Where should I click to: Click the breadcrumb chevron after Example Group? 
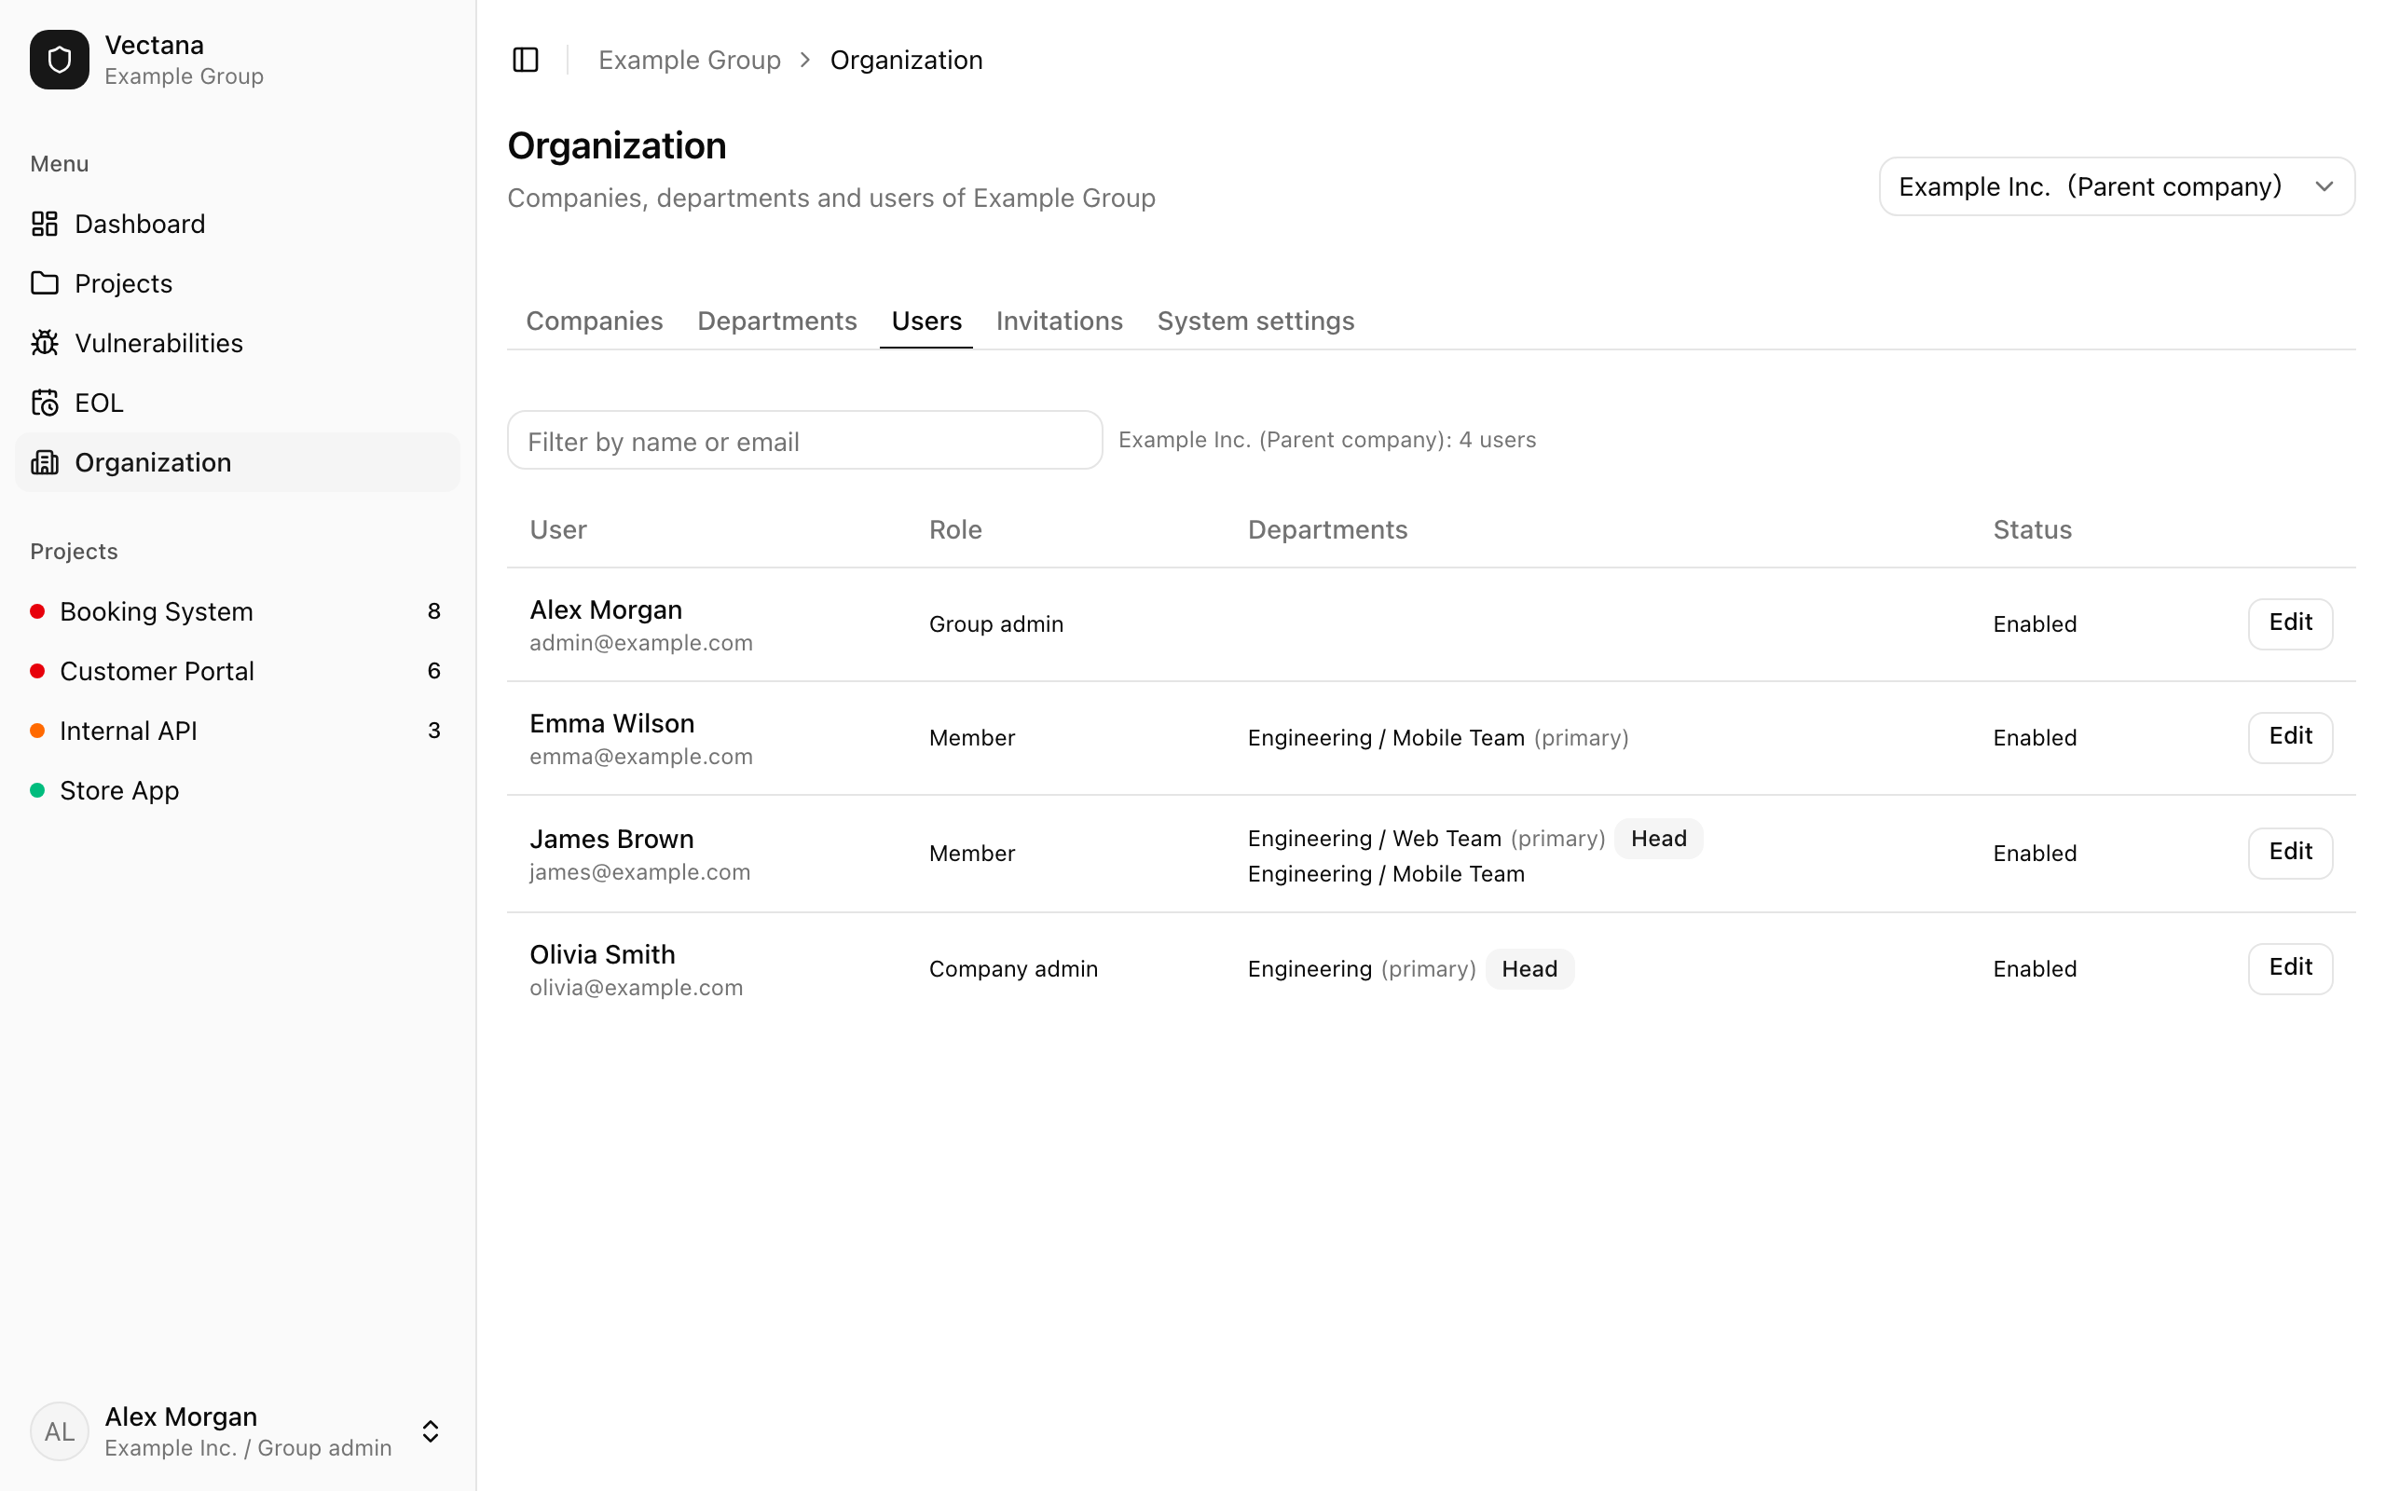tap(805, 61)
